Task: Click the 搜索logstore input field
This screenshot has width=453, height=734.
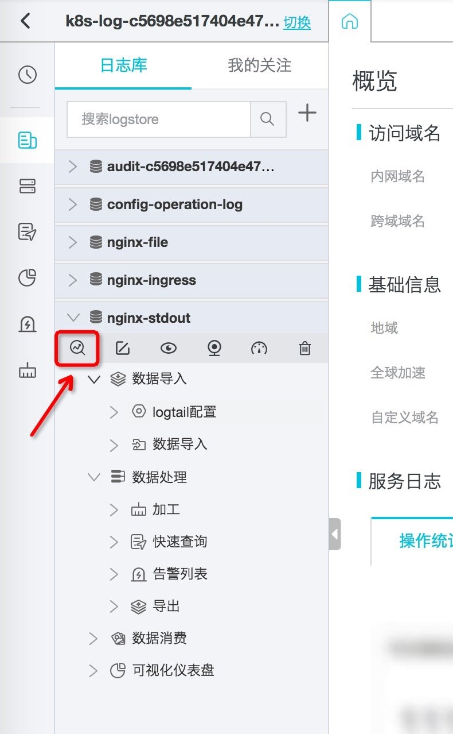Action: 159,119
